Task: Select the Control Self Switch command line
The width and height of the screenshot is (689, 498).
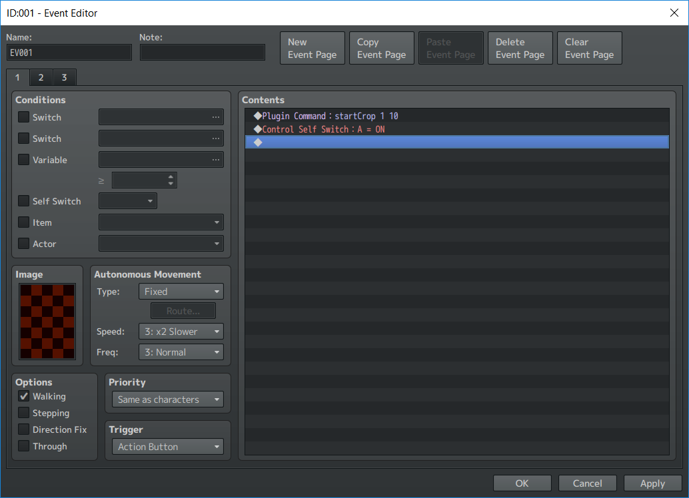Action: coord(323,129)
